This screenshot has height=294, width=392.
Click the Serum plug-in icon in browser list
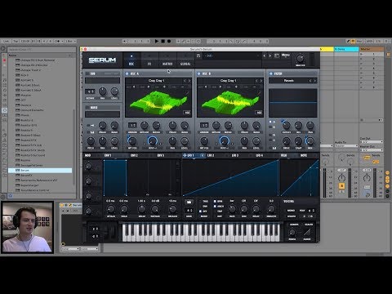17,171
